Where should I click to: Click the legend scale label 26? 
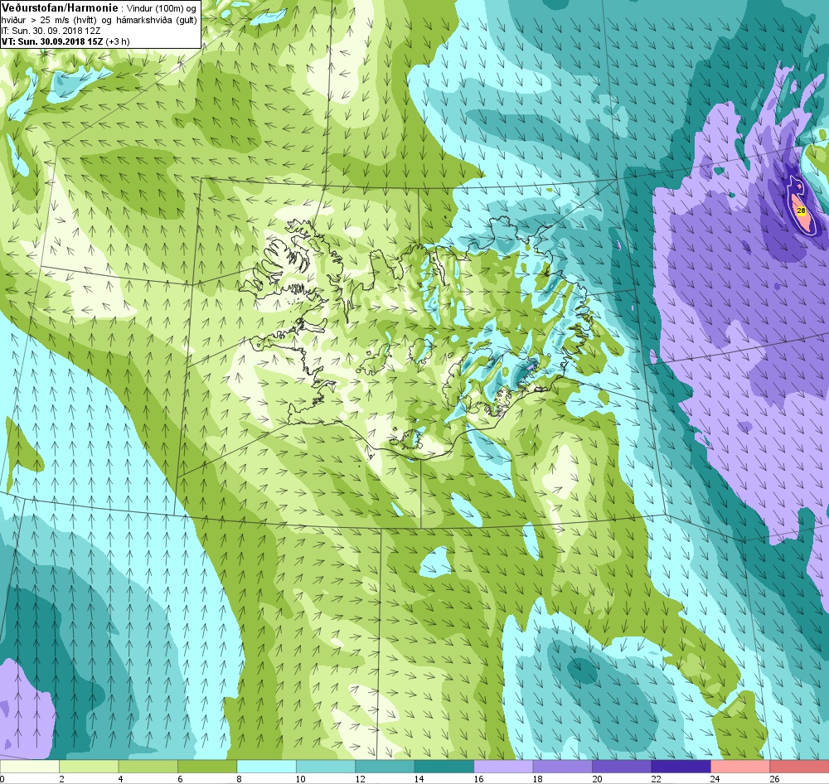pos(774,779)
